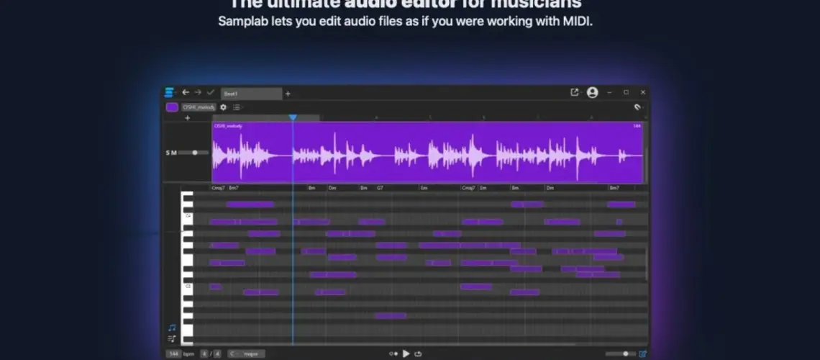
Task: Click the vertical scrollbar of piano roll
Action: click(647, 264)
